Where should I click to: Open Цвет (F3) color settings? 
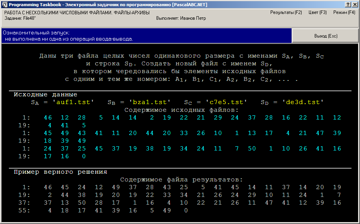click(x=317, y=12)
